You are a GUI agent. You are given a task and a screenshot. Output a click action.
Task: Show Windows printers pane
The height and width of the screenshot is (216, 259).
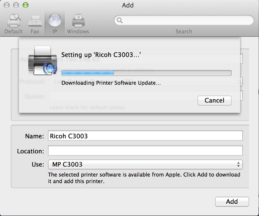click(x=78, y=23)
